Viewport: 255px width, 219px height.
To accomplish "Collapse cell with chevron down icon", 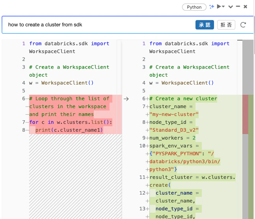I will (x=231, y=7).
